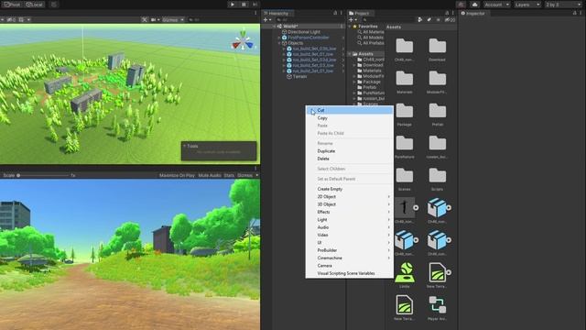586x330 pixels.
Task: Open the 2D Object submenu
Action: (x=350, y=197)
